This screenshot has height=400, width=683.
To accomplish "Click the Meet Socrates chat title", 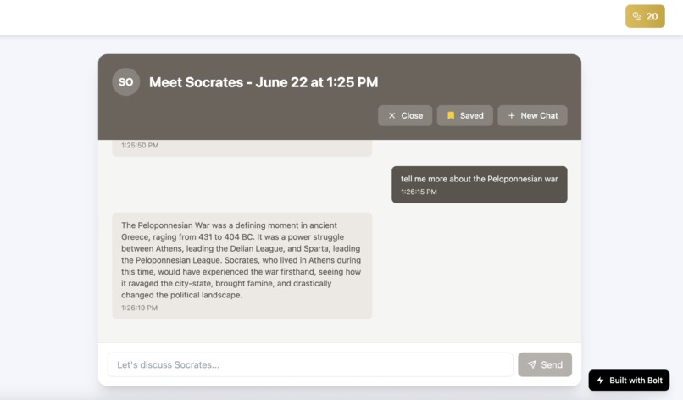I will click(264, 82).
